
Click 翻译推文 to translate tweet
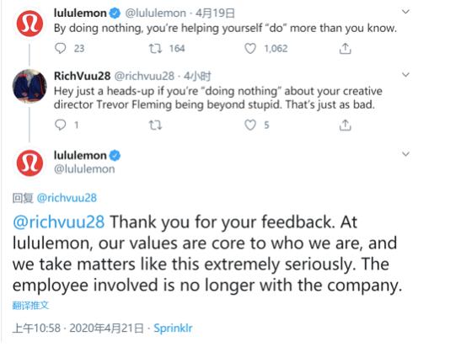(30, 305)
